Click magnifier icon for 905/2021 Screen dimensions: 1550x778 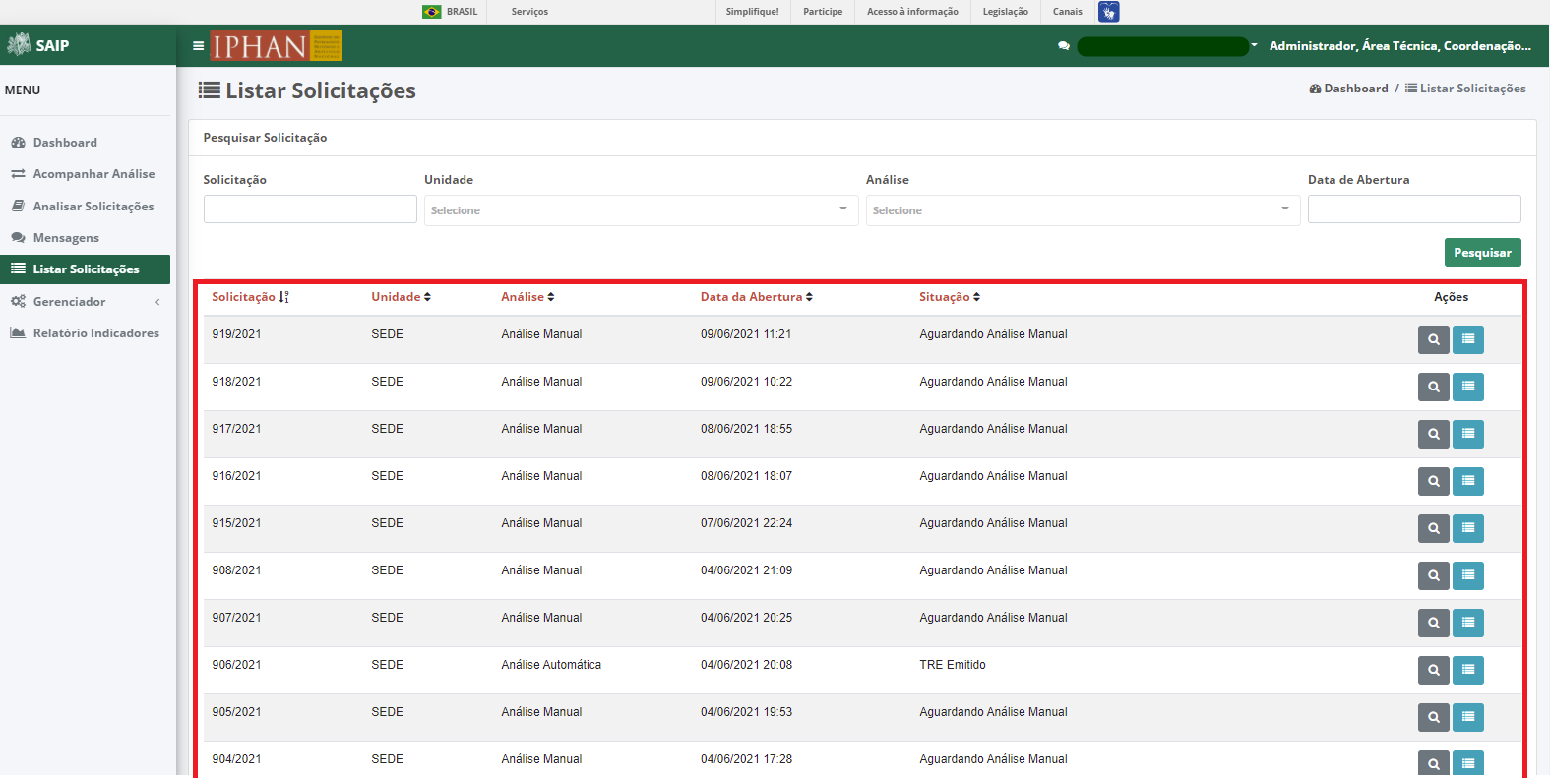coord(1434,717)
